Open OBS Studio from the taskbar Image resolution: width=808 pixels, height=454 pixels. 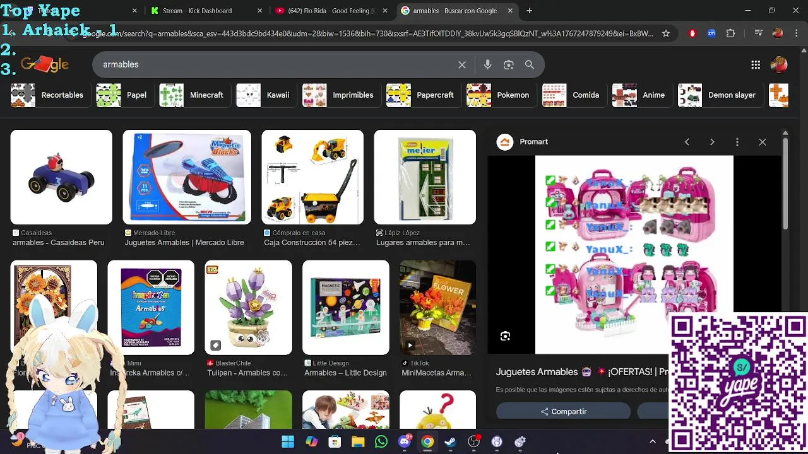pos(474,441)
